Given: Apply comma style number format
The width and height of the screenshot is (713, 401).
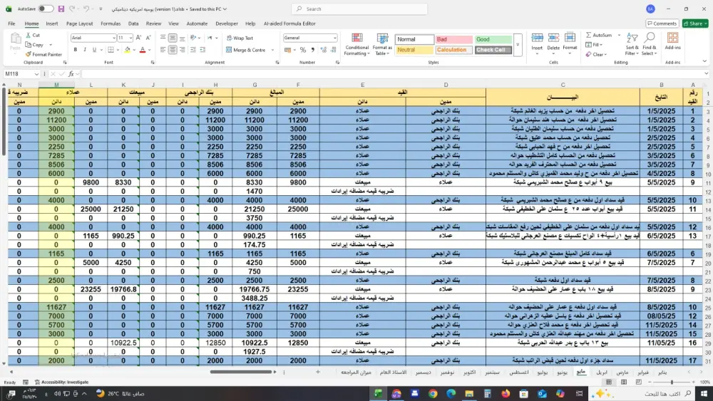Looking at the screenshot, I should click(312, 50).
